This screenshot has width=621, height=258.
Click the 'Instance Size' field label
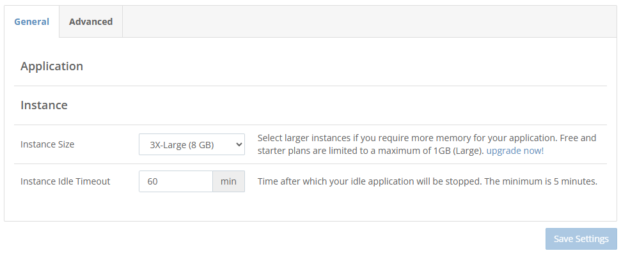(x=47, y=144)
